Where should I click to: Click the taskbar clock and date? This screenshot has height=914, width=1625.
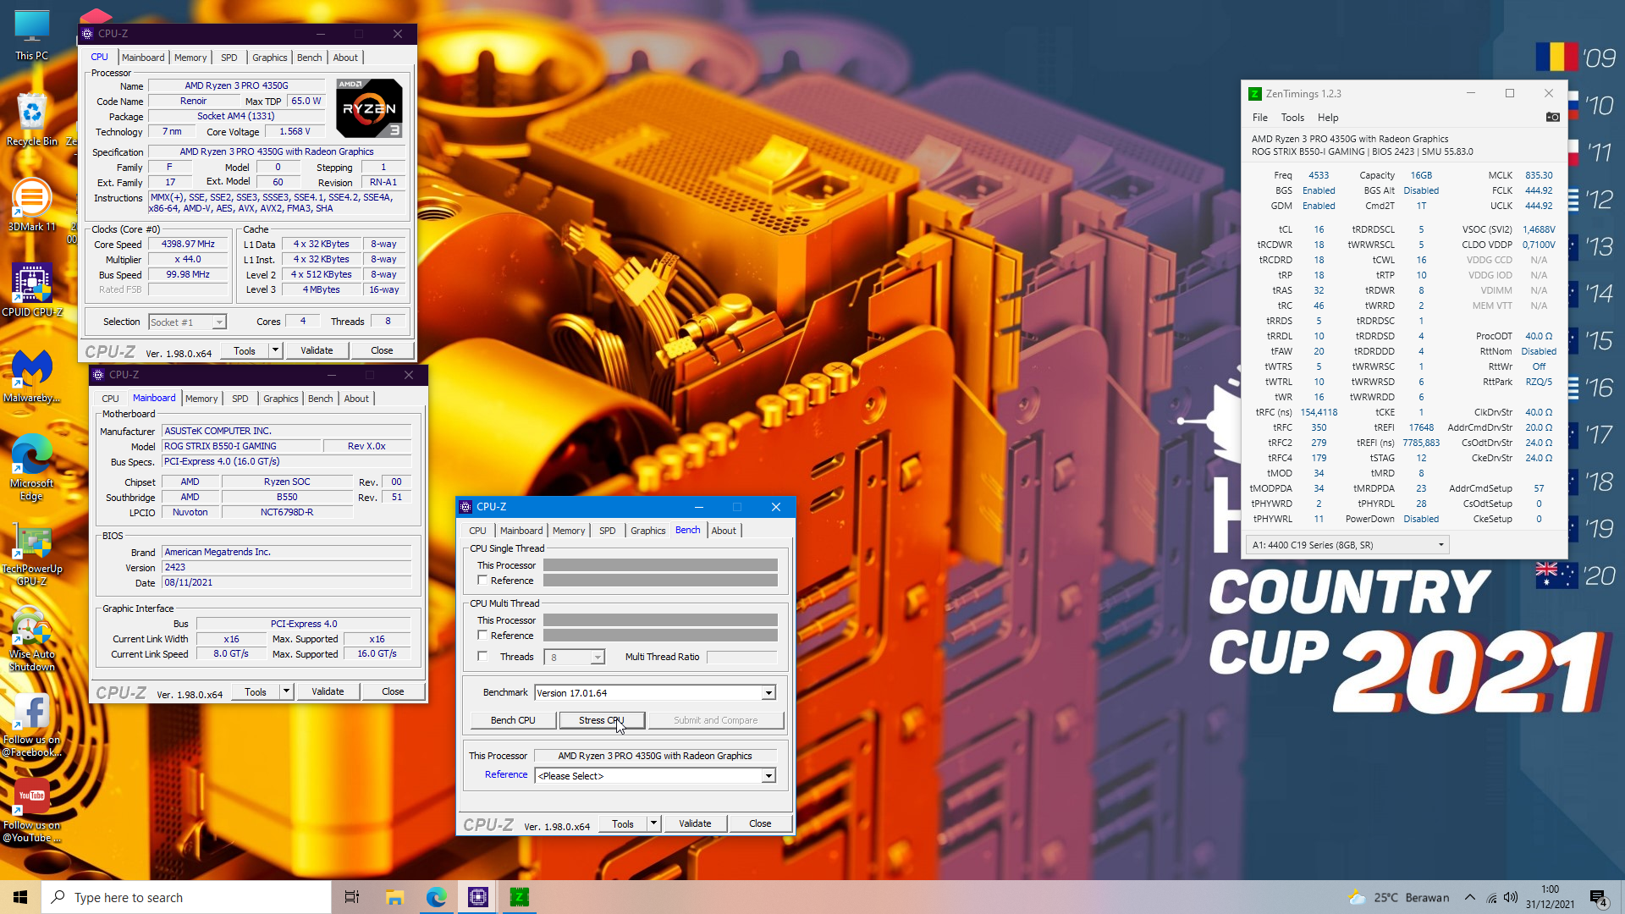click(1550, 898)
